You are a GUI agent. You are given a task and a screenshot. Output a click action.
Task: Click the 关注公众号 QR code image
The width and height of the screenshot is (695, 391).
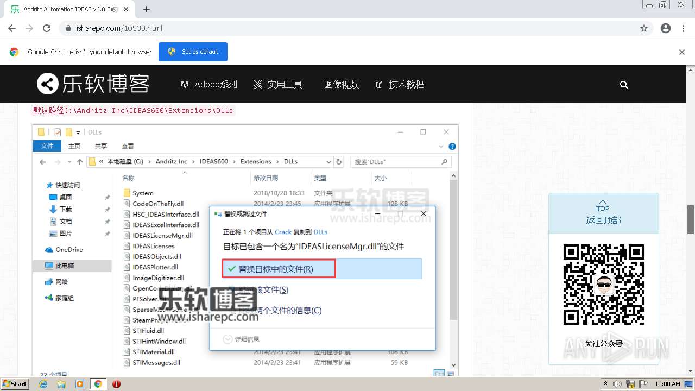click(603, 284)
